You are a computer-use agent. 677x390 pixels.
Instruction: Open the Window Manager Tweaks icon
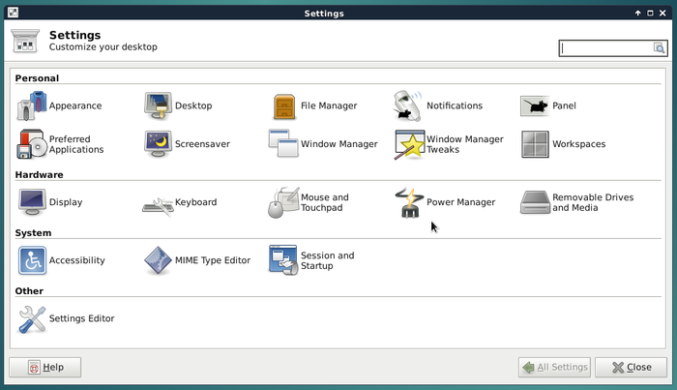409,145
